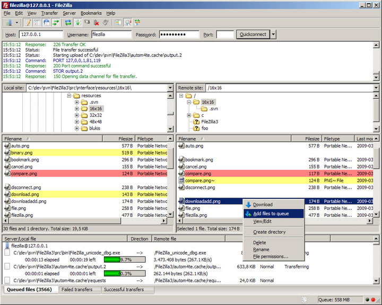Click the Process Queue toolbar icon
Viewport: 382px width, 305px height.
(x=77, y=22)
